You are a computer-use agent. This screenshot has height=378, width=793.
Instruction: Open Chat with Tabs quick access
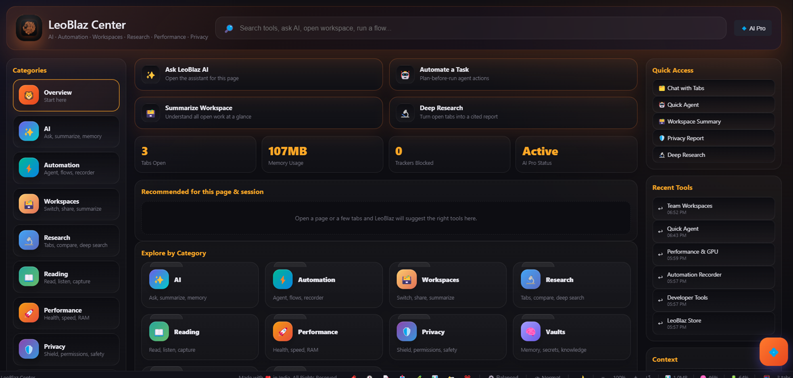click(x=714, y=88)
